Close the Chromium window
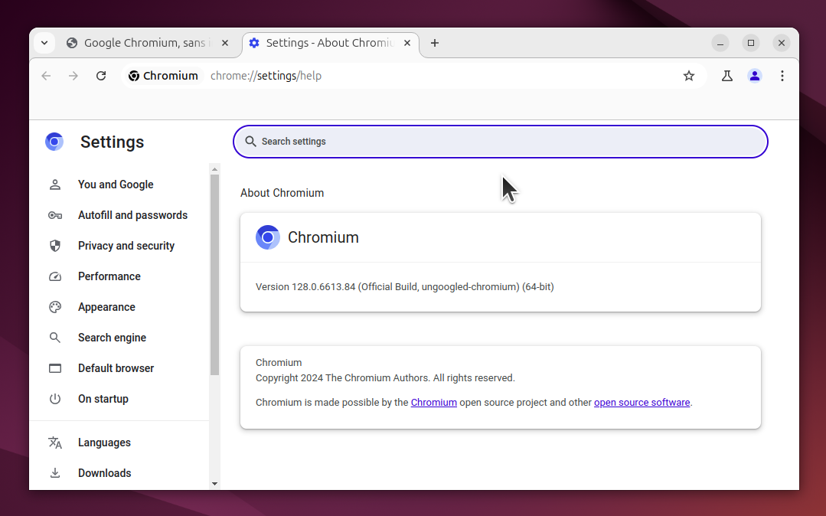 pyautogui.click(x=782, y=43)
